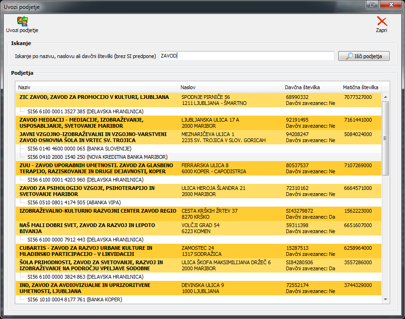Select the ZIC ZAVOD company row
This screenshot has width=405, height=319.
coord(97,100)
